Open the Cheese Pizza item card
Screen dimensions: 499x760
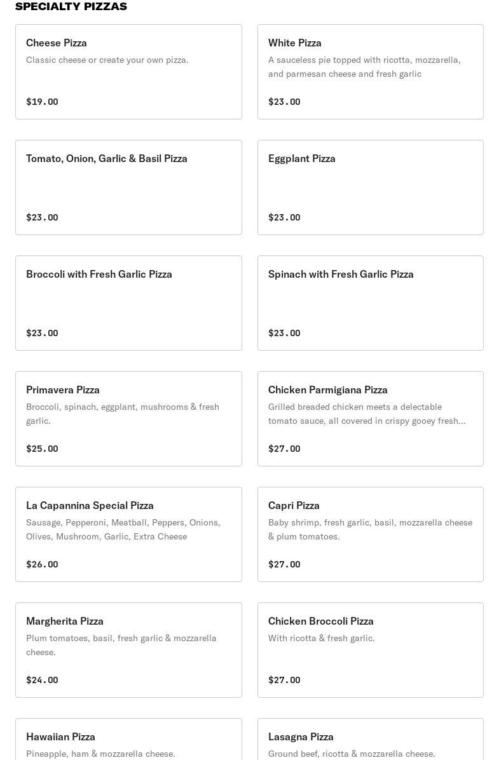(x=128, y=72)
